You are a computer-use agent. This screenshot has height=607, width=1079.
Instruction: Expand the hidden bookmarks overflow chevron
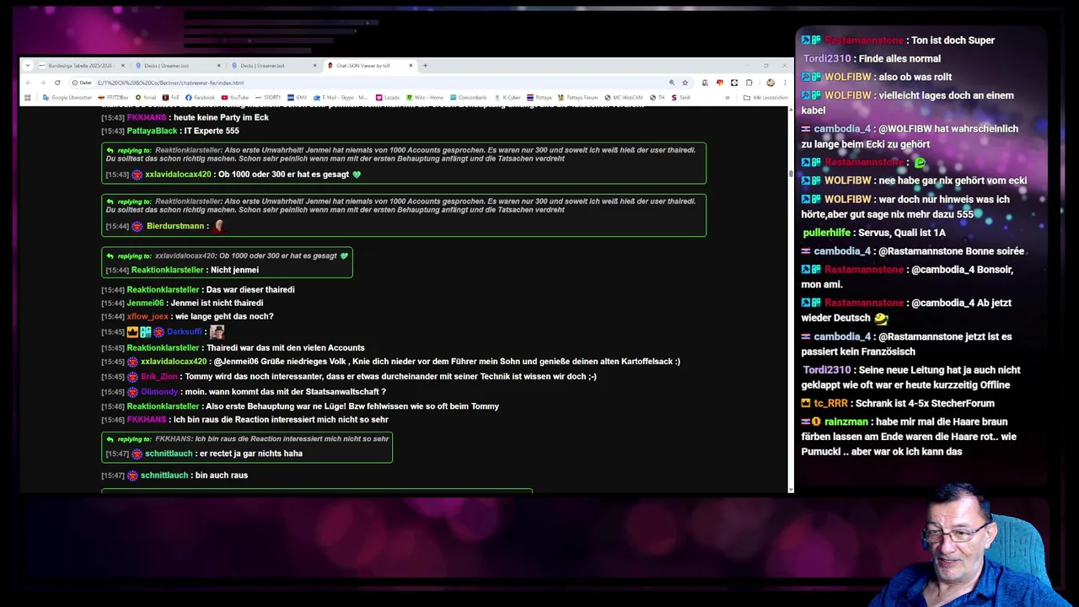(x=727, y=98)
